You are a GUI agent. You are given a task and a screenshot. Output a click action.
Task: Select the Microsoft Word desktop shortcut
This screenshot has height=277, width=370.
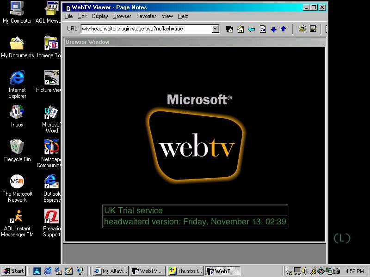(x=51, y=120)
